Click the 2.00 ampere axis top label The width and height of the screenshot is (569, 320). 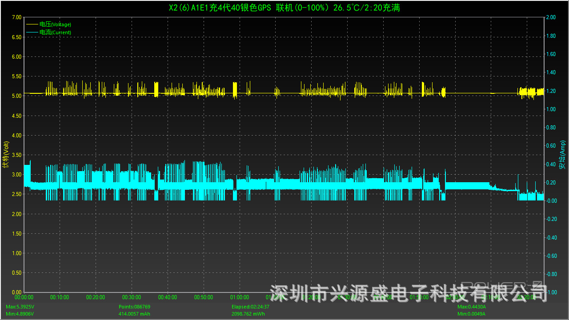(x=550, y=17)
